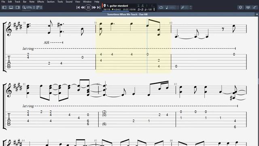259x146 pixels.
Task: Open the tuning fork icon in the display
Action: tap(154, 9)
